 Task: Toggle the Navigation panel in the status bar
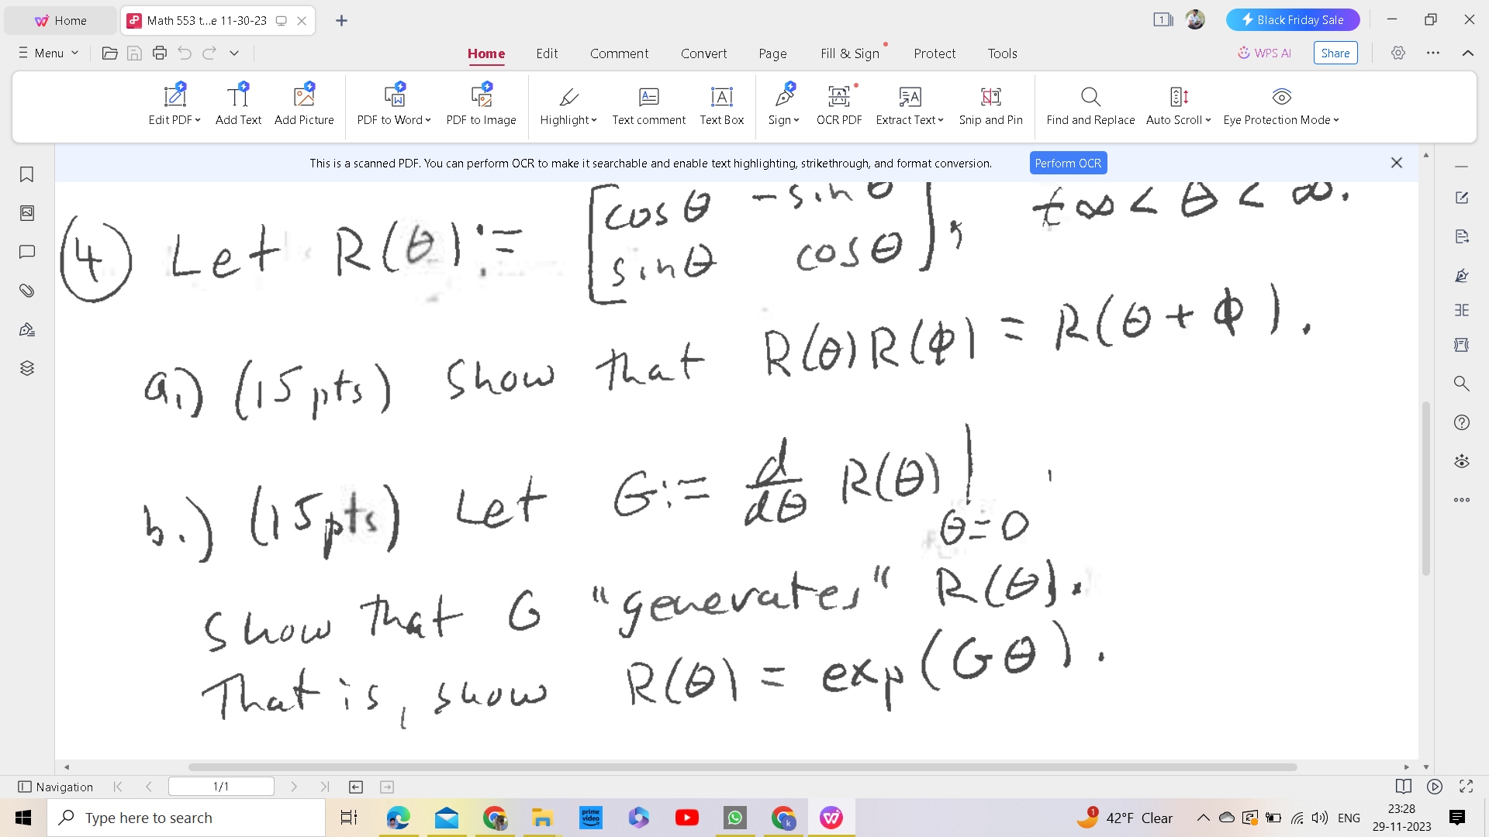[55, 787]
